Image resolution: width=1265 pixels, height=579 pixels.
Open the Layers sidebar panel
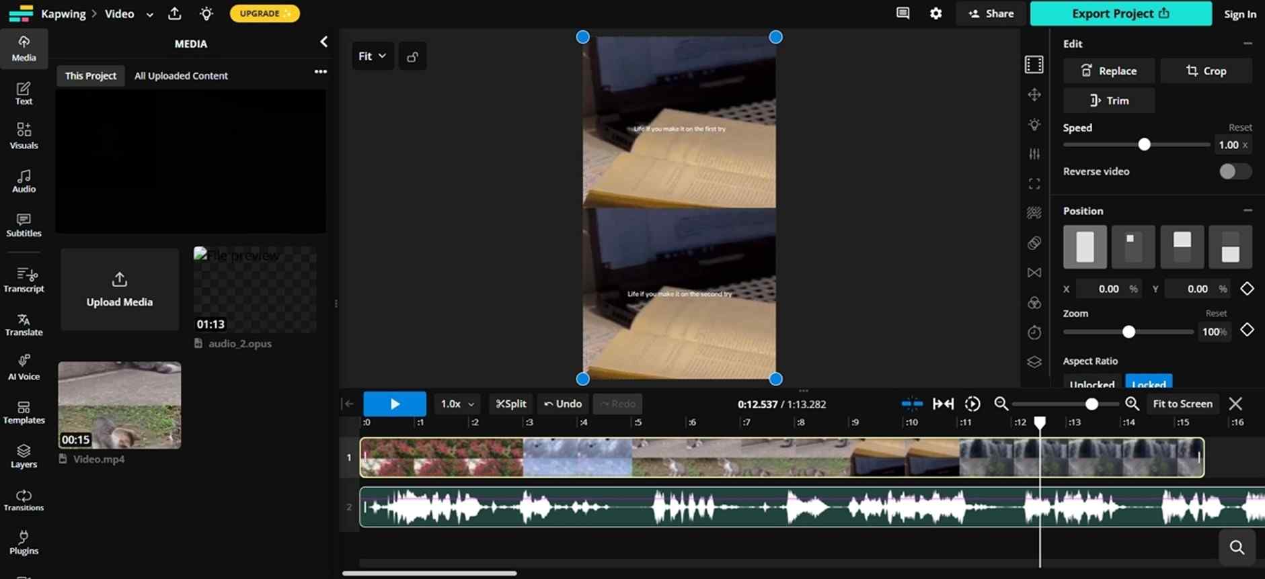point(24,456)
